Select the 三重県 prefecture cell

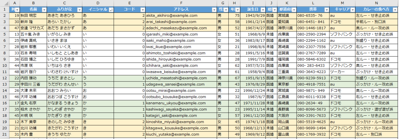(x=287, y=72)
